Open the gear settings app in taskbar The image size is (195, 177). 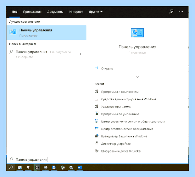[71, 168]
